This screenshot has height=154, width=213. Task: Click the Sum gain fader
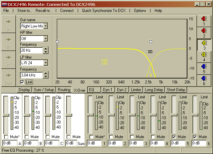pos(68,115)
